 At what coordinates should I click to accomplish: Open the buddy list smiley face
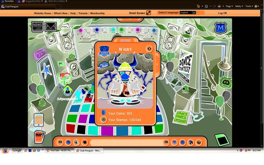pos(183,142)
